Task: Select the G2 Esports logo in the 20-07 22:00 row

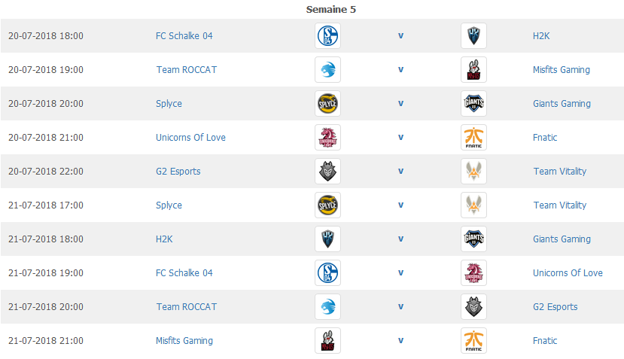Action: coord(327,171)
